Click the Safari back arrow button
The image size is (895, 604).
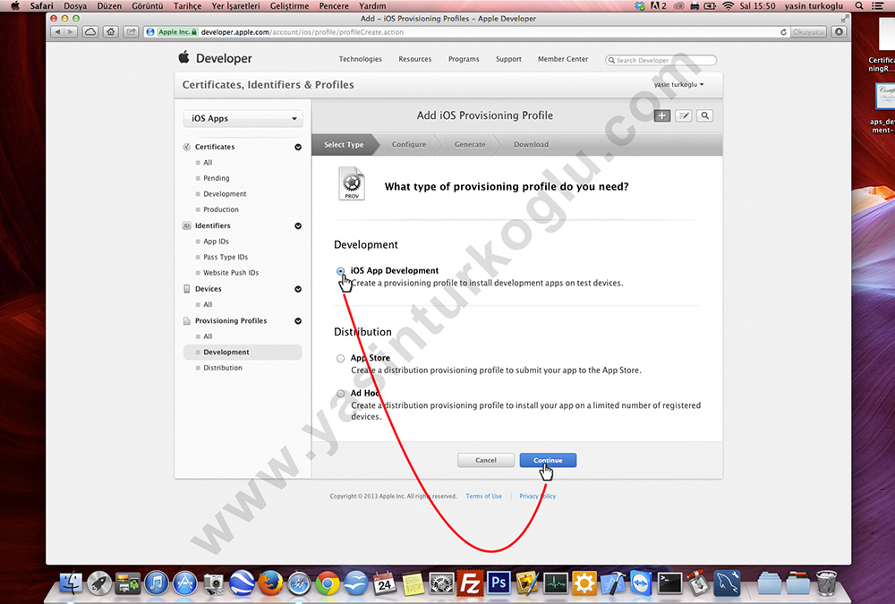tap(57, 32)
